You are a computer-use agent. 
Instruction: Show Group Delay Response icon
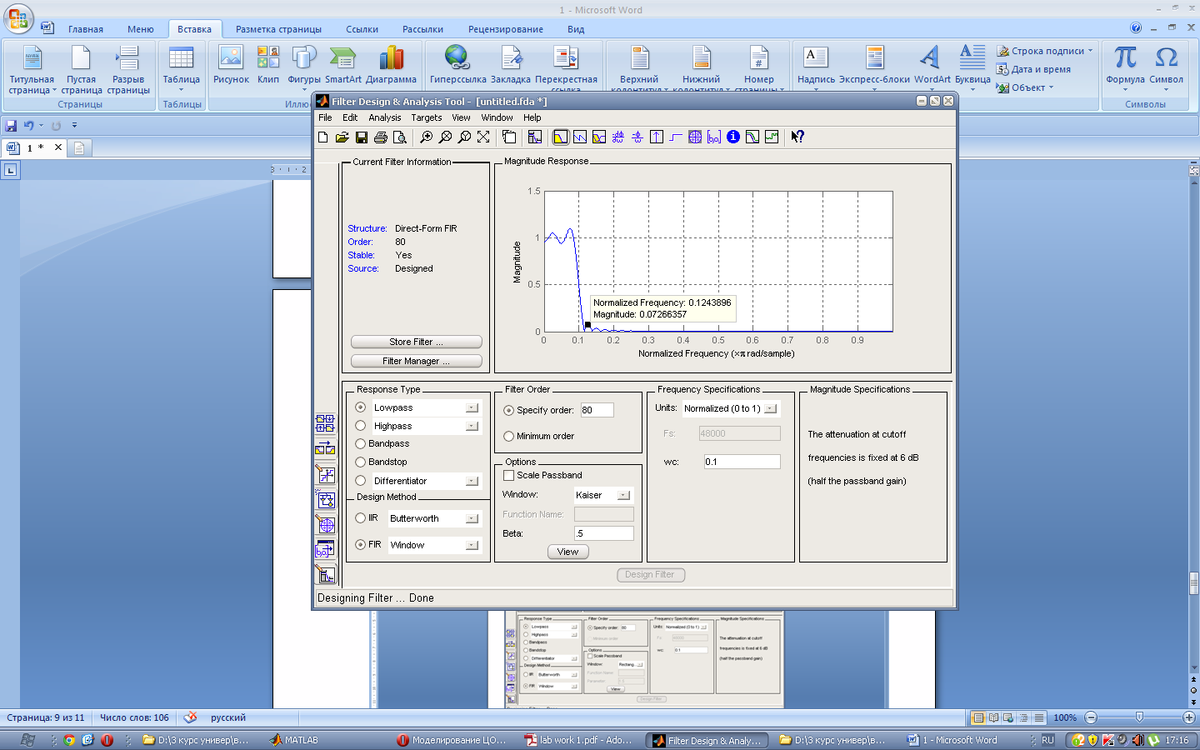tap(618, 137)
